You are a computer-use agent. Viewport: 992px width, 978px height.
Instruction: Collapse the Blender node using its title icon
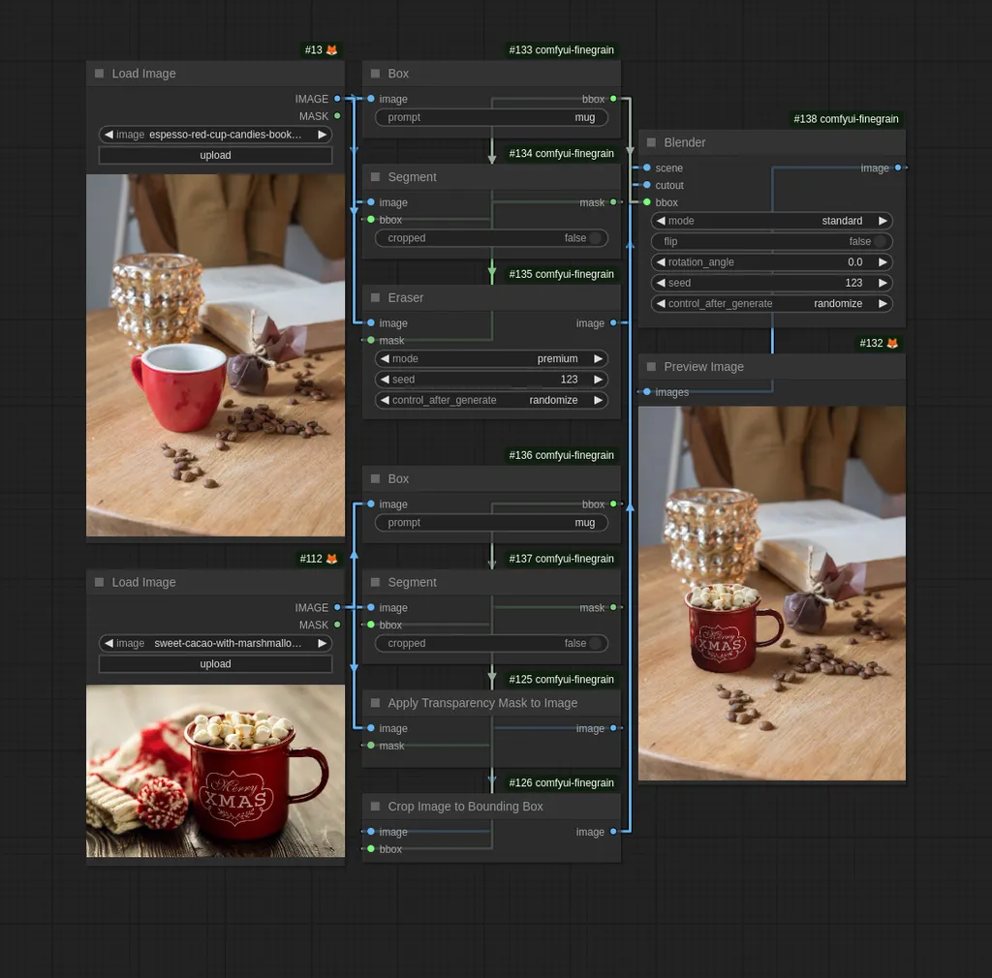click(650, 142)
